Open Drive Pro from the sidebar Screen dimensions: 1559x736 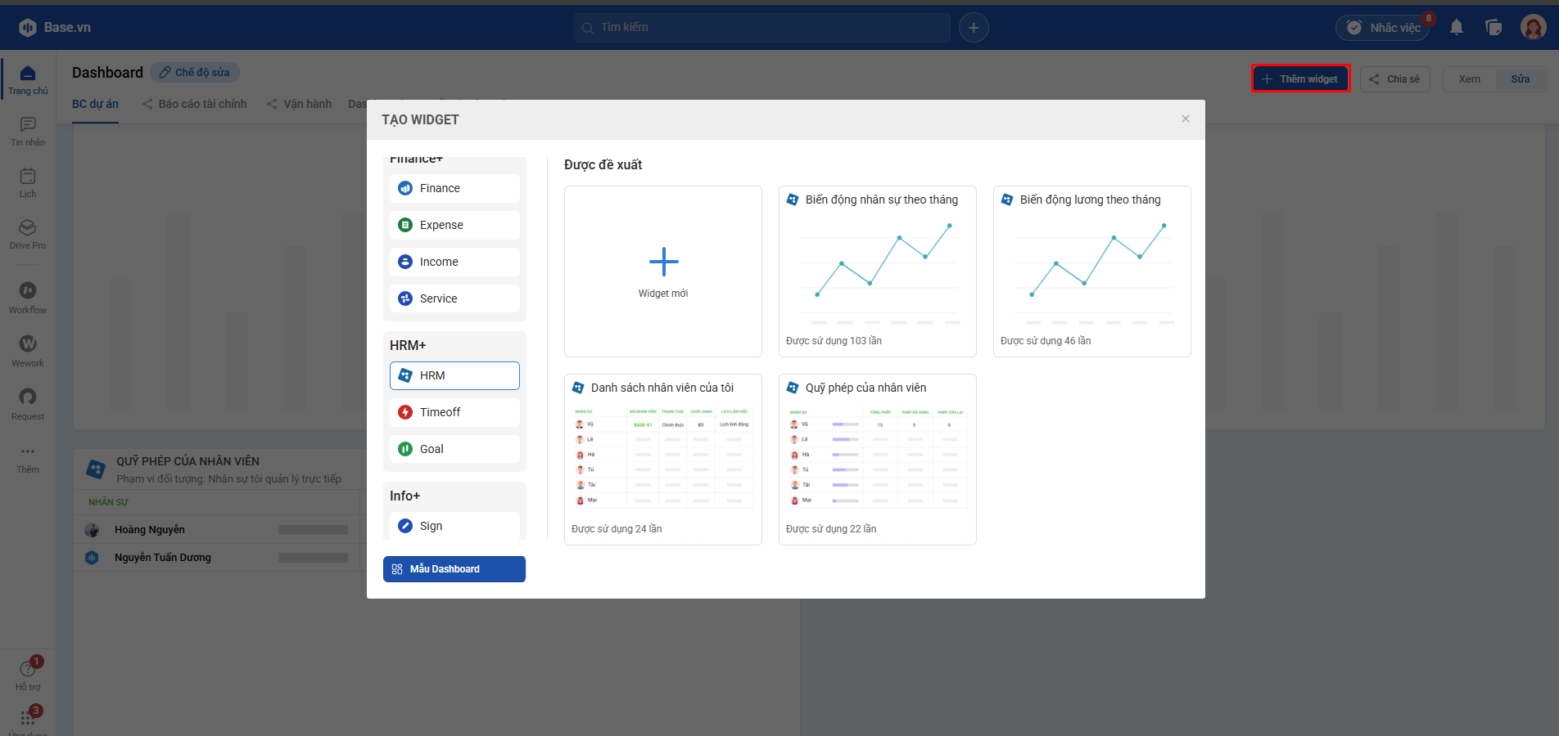coord(28,235)
